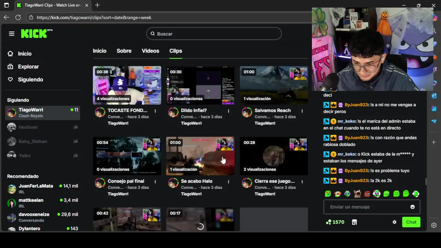Insert the first green emote from quick bar

(328, 194)
